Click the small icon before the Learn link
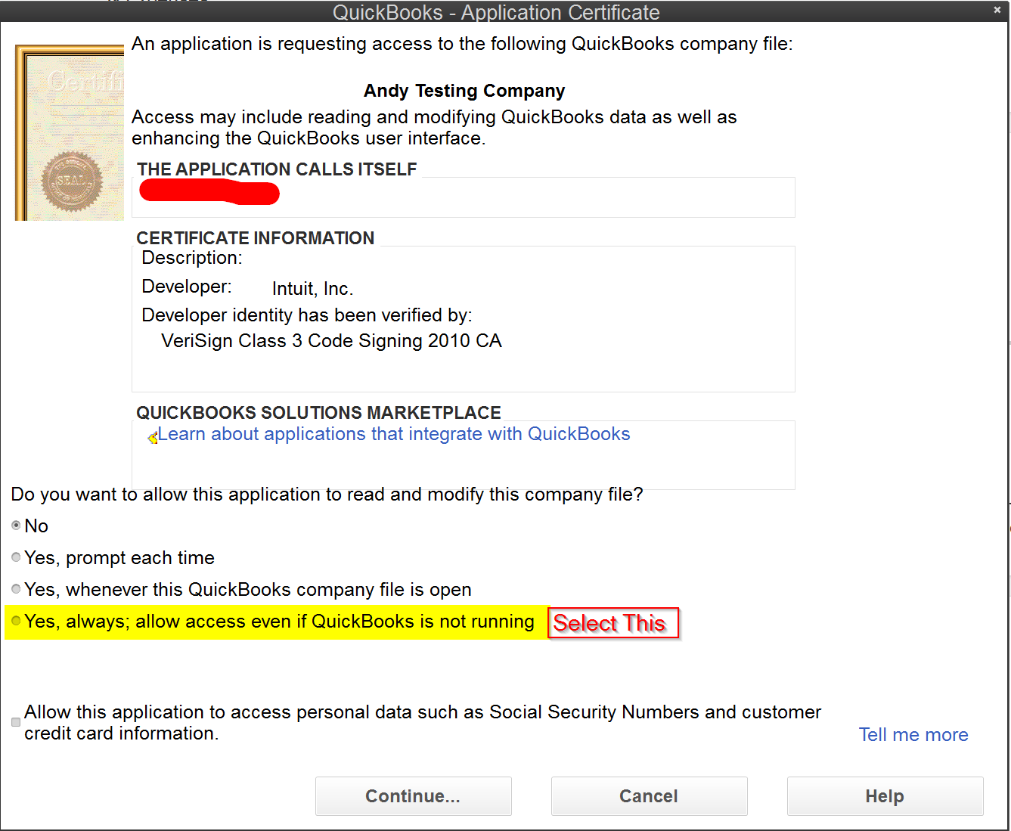The image size is (1011, 831). coord(152,437)
